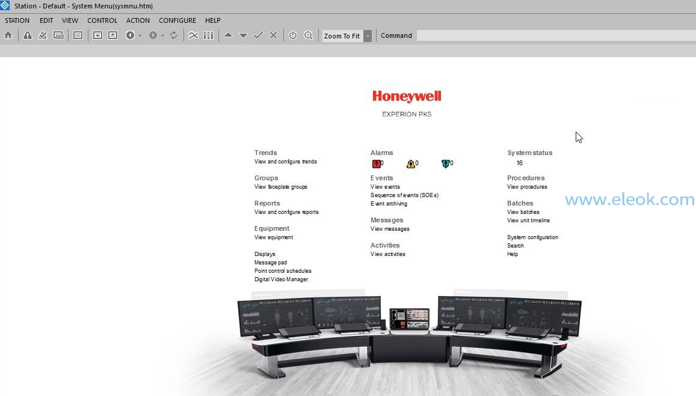The image size is (696, 396).
Task: Open View unit timeline link
Action: 528,221
